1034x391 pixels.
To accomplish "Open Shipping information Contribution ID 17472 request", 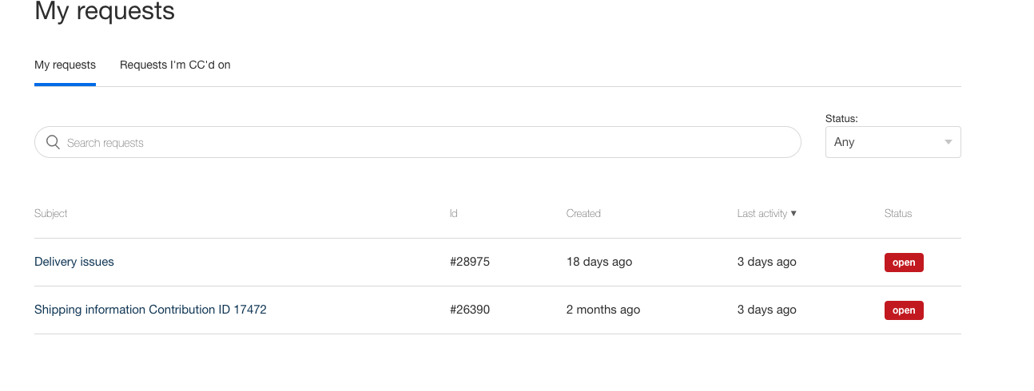I will pyautogui.click(x=150, y=310).
